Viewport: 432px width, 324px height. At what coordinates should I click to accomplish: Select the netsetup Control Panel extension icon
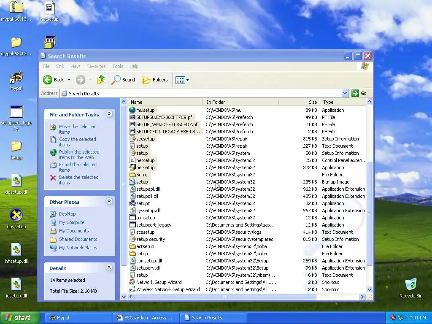coord(132,160)
